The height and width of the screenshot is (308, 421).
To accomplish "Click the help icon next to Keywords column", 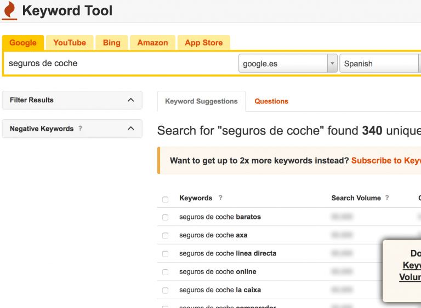I will [220, 198].
